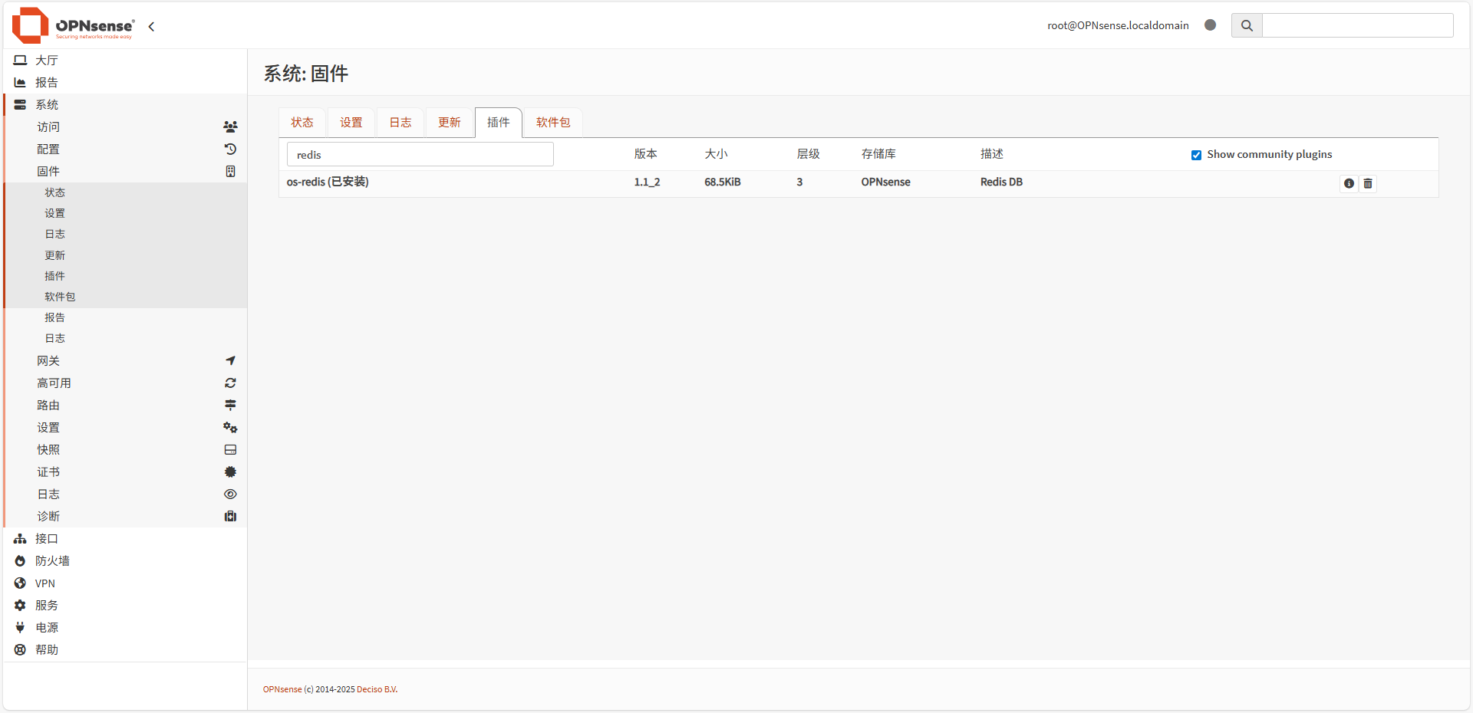Click the OPNsense footer link
1473x713 pixels.
click(282, 689)
